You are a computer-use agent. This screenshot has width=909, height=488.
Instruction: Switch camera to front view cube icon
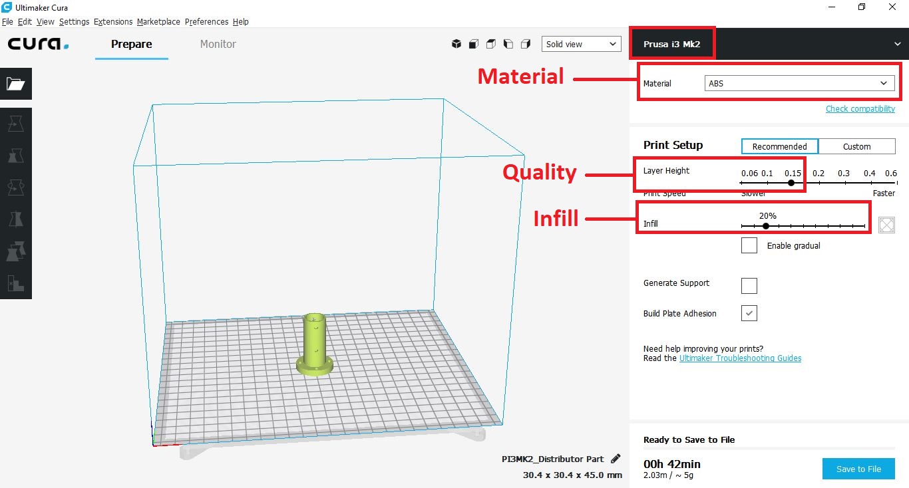click(x=474, y=44)
